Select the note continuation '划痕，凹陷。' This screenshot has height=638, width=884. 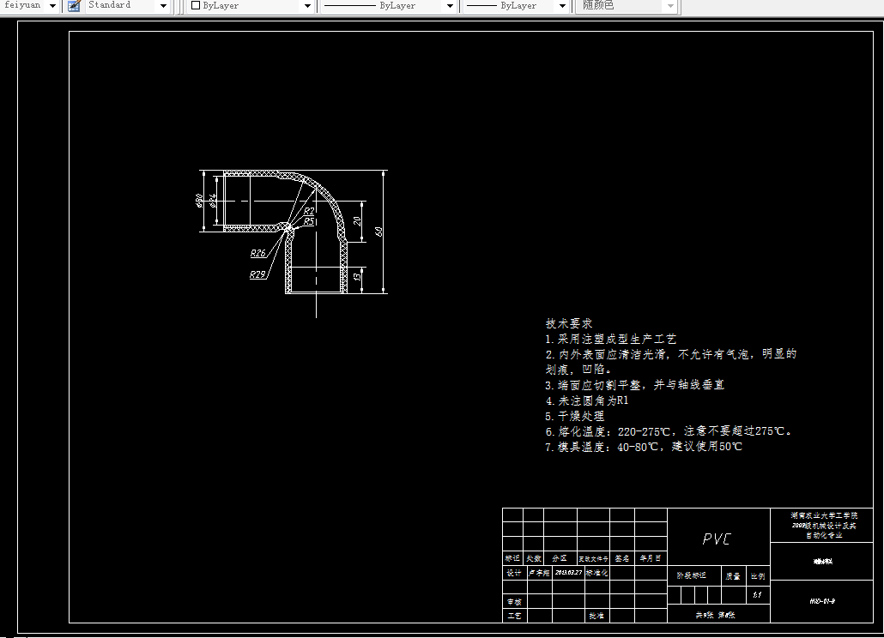578,370
